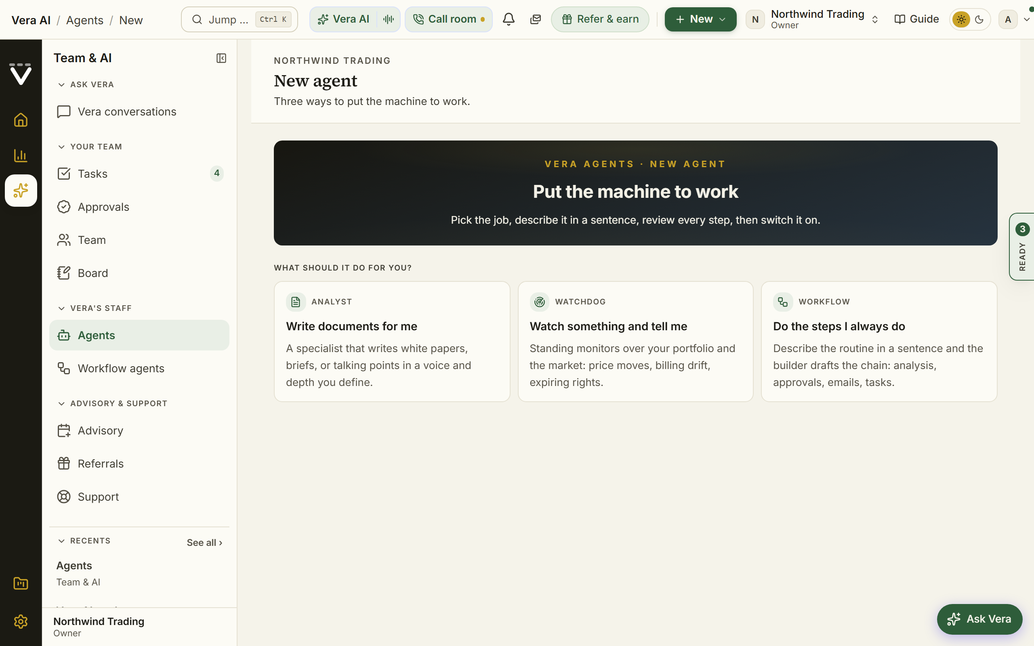Image resolution: width=1034 pixels, height=646 pixels.
Task: Expand the user account menu chevron
Action: click(1026, 19)
